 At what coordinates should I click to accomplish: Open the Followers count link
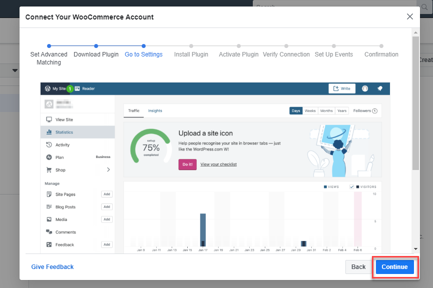pos(365,110)
